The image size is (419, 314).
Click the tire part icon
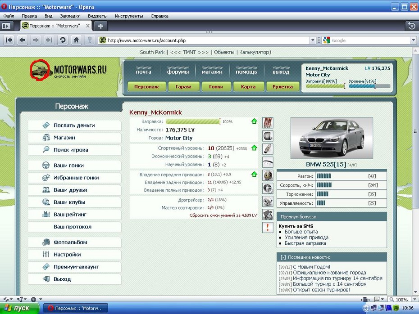(x=268, y=136)
